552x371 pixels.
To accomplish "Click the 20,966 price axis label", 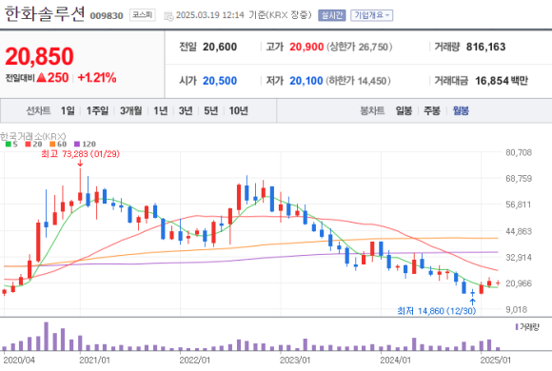I will (x=519, y=283).
